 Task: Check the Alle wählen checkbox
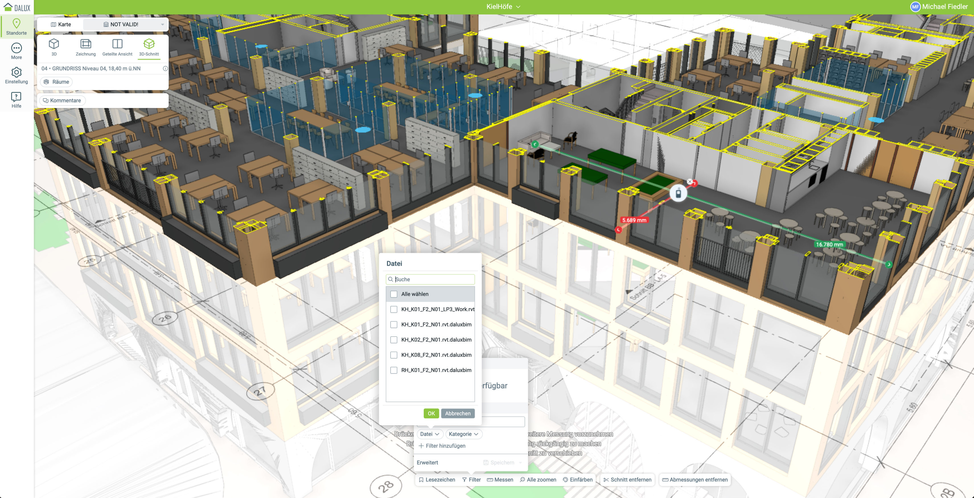click(x=394, y=294)
